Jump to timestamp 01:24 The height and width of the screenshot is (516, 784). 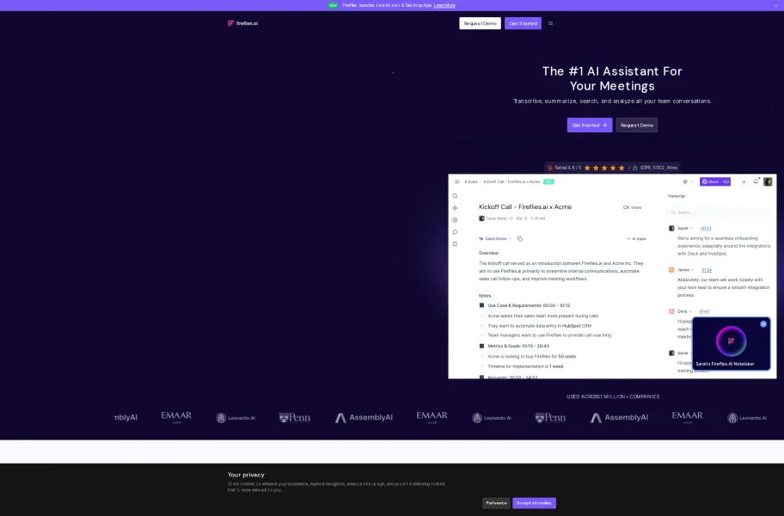[x=707, y=270]
